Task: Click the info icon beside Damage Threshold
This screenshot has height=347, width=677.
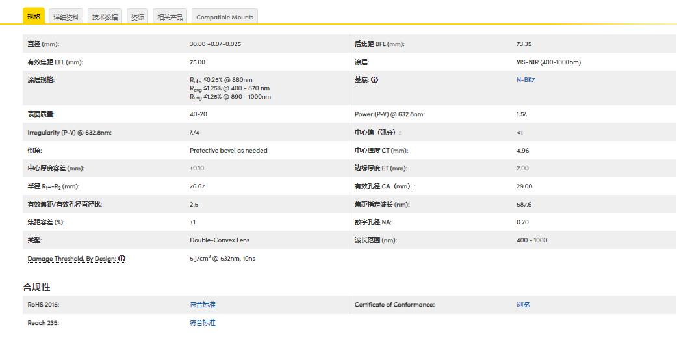Action: 122,259
